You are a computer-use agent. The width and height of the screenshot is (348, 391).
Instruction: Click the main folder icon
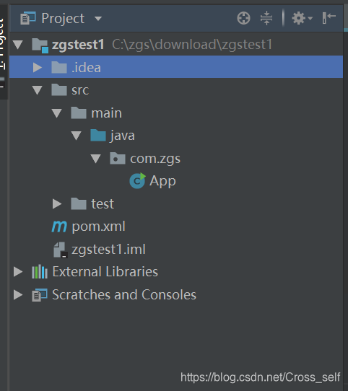click(79, 113)
